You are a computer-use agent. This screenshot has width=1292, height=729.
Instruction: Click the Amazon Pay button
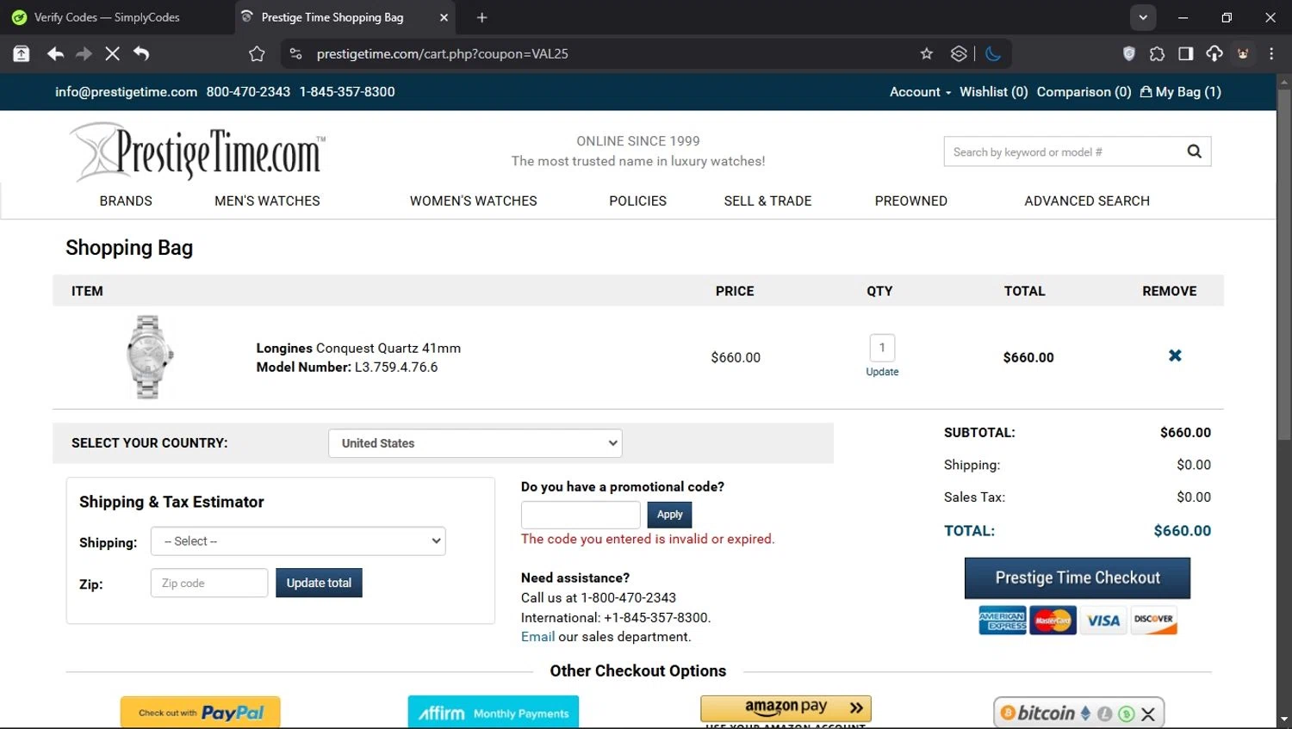pyautogui.click(x=786, y=708)
